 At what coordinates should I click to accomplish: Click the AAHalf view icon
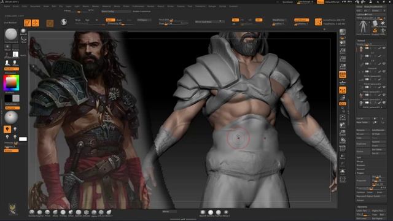click(x=343, y=66)
